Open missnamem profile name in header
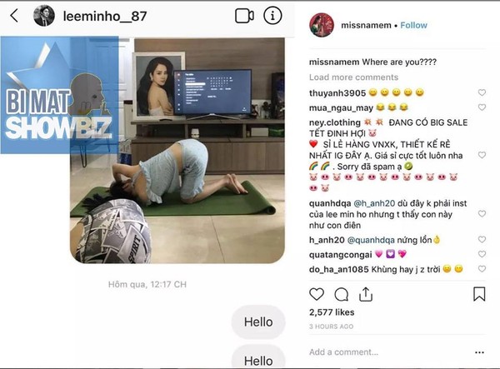Screen dimensions: 500x369 tap(366, 25)
